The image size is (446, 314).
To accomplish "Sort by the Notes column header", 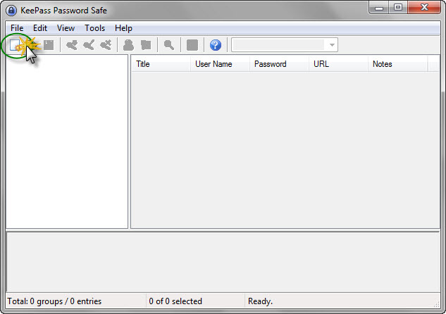I will pos(397,64).
